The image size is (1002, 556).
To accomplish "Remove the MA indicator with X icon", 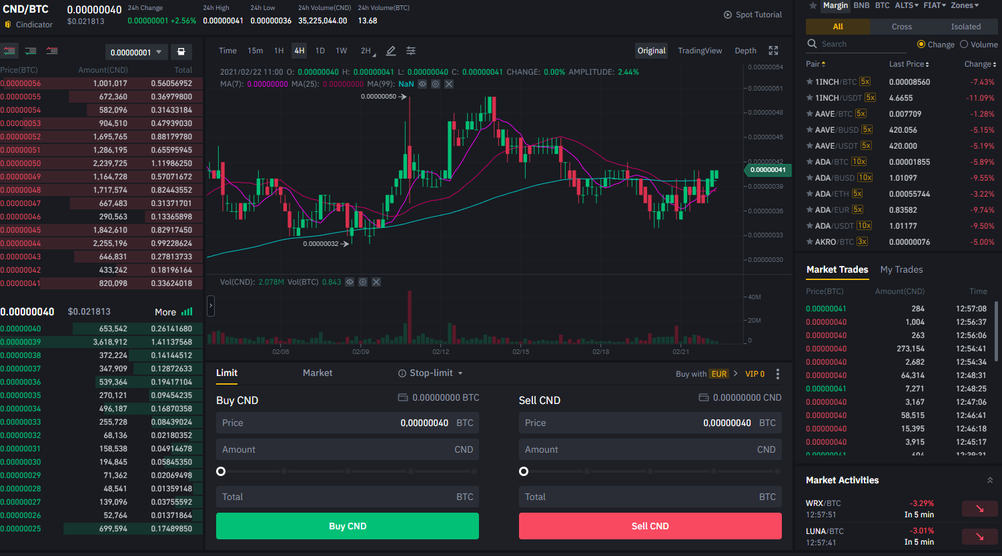I will click(x=449, y=84).
